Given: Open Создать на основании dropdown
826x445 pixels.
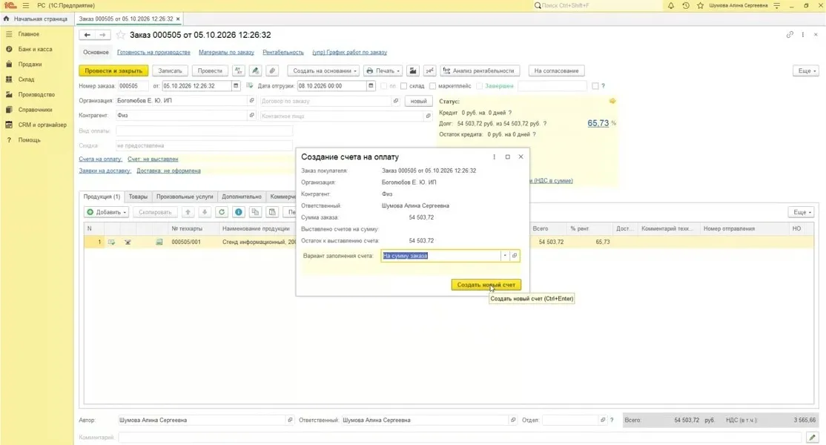Looking at the screenshot, I should click(x=325, y=70).
